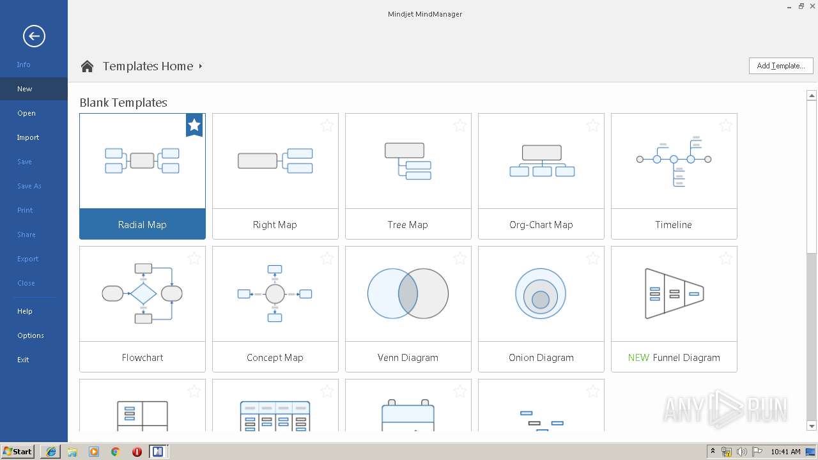Click the Org-Chart Map label
Viewport: 818px width, 460px height.
pos(541,225)
